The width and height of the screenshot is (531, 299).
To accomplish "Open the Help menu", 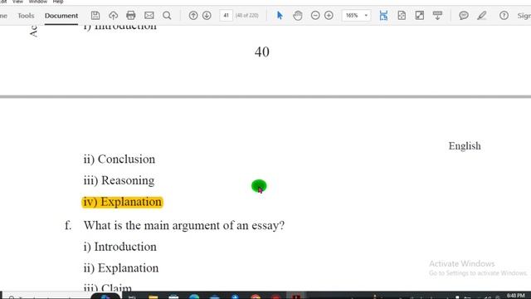I will [58, 2].
